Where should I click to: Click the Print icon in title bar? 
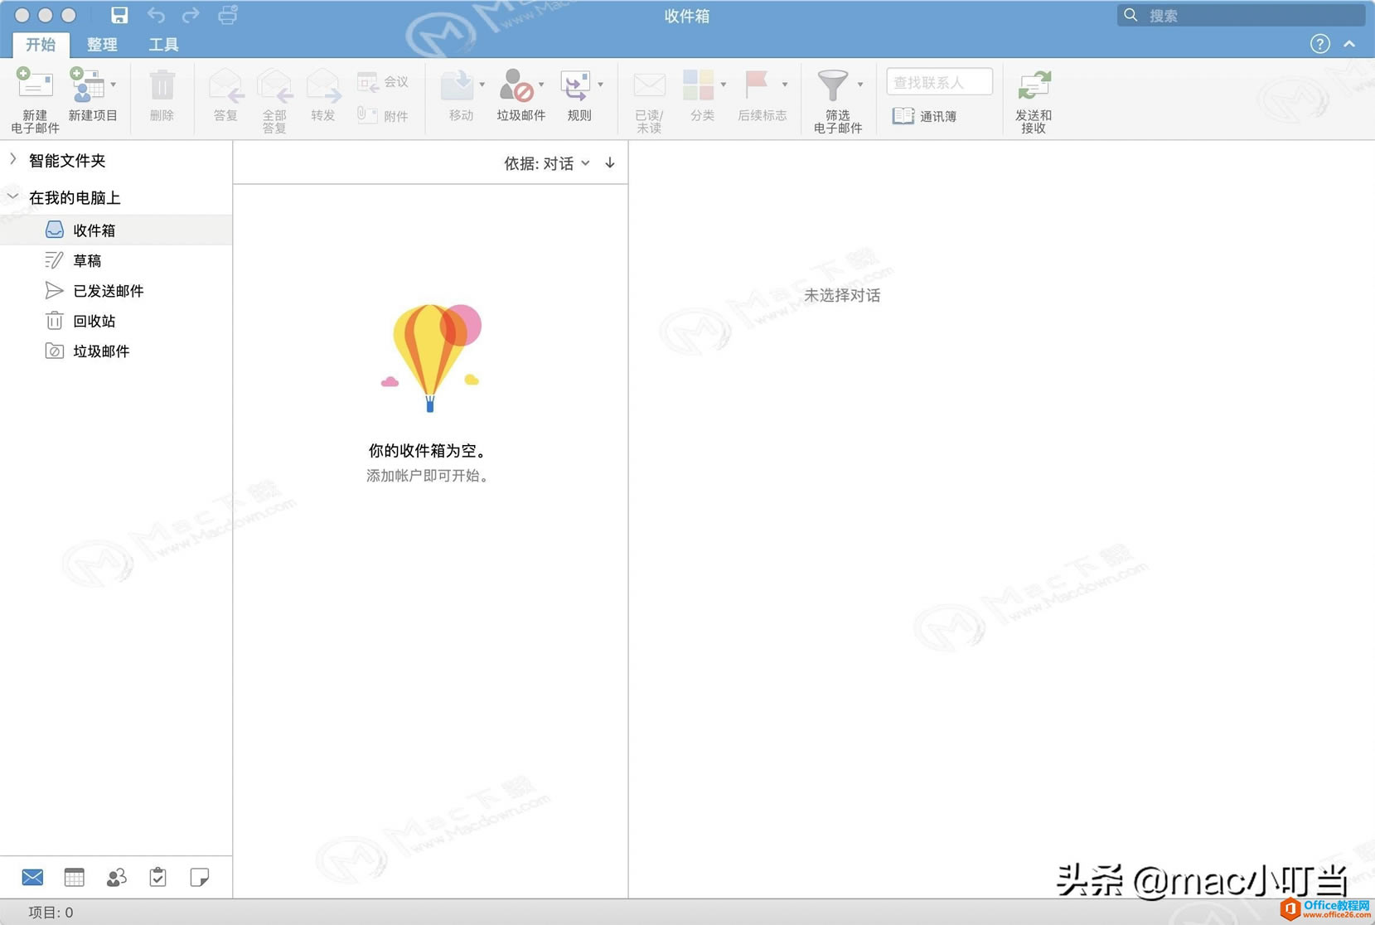226,14
